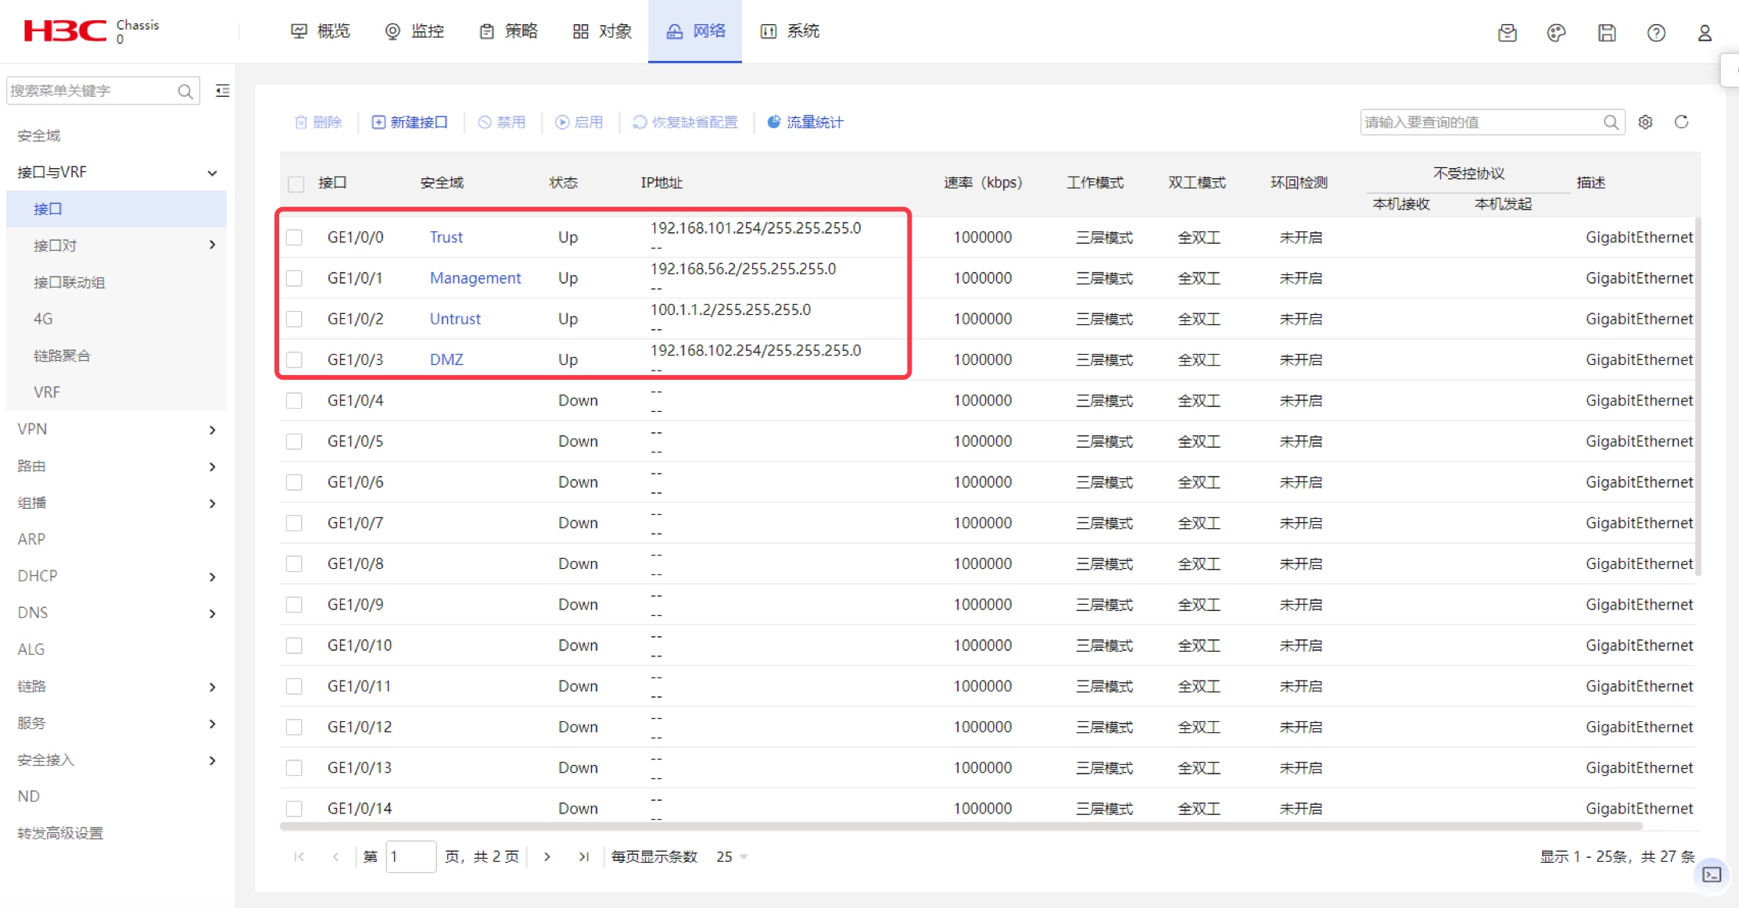Click the sidebar search magnifier icon
1739x908 pixels.
tap(185, 91)
